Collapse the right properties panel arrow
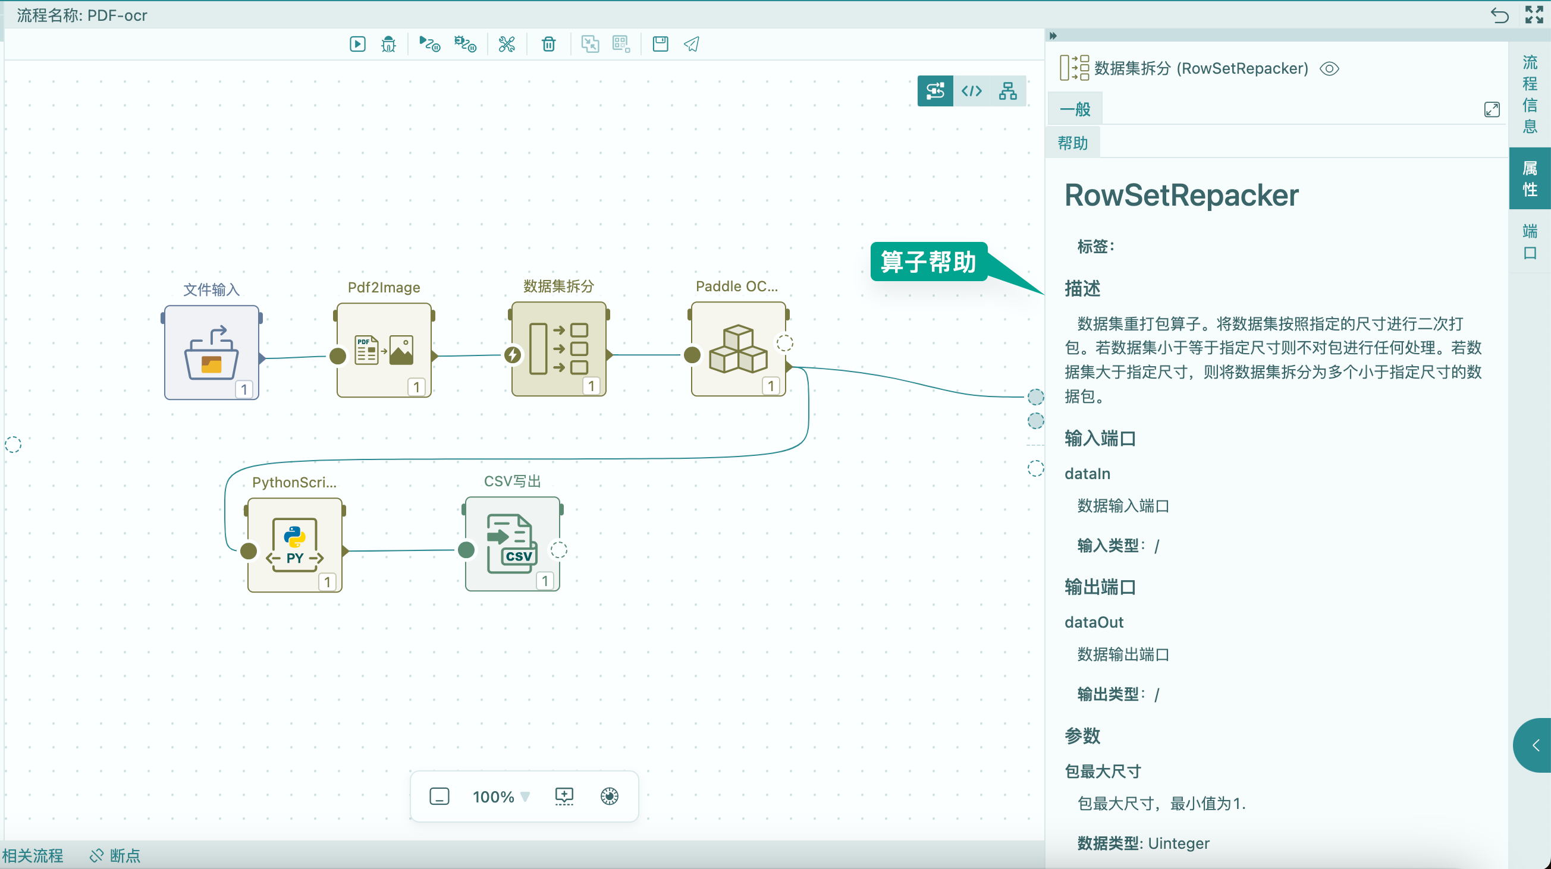Viewport: 1551px width, 869px height. (x=1053, y=36)
